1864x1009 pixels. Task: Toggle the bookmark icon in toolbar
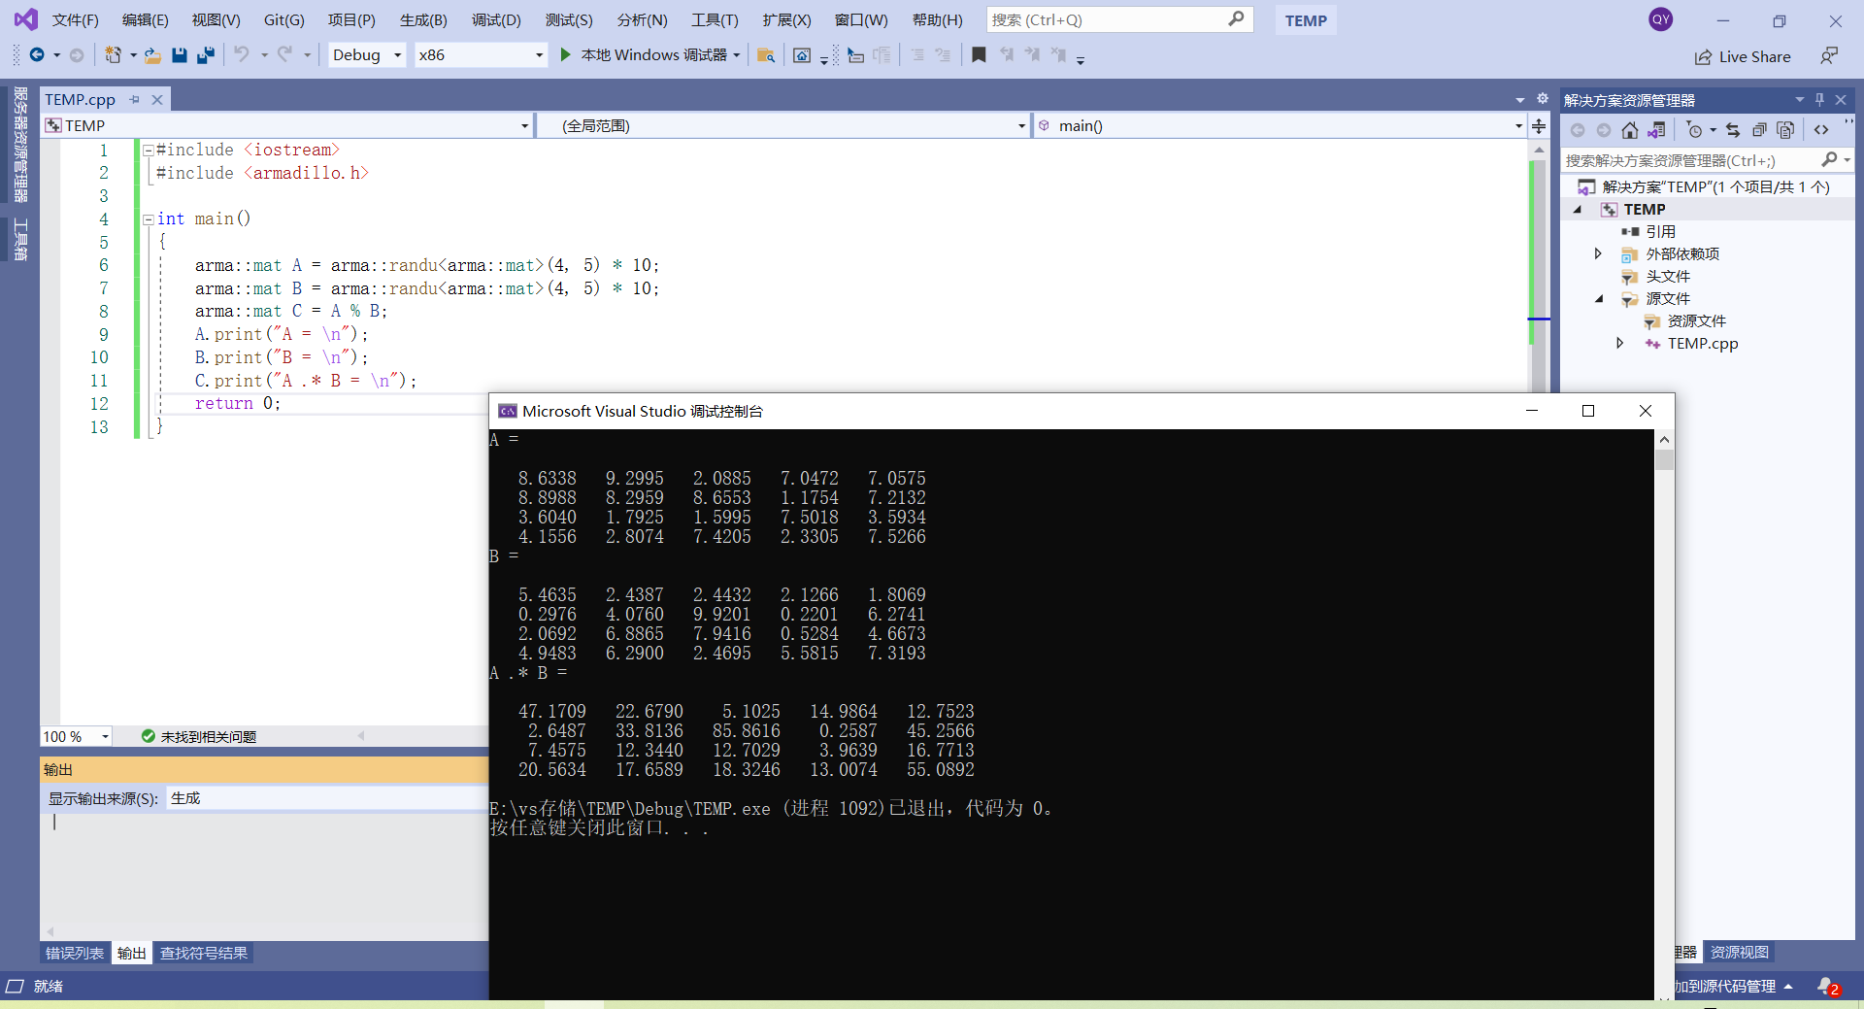[979, 55]
